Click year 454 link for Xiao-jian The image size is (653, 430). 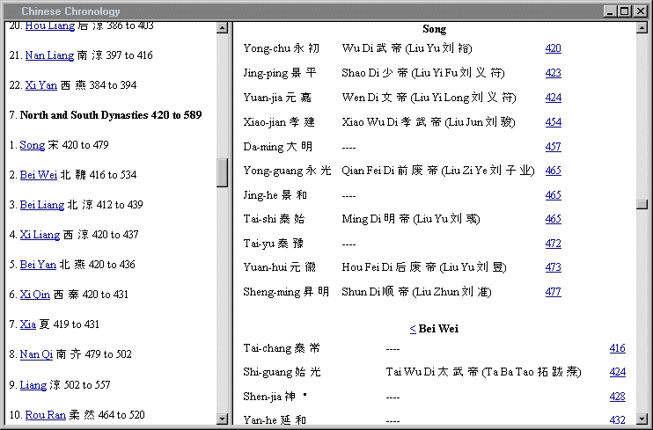point(553,122)
